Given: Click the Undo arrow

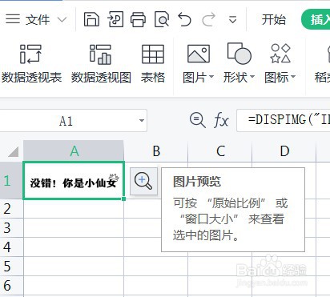Looking at the screenshot, I should coord(185,19).
